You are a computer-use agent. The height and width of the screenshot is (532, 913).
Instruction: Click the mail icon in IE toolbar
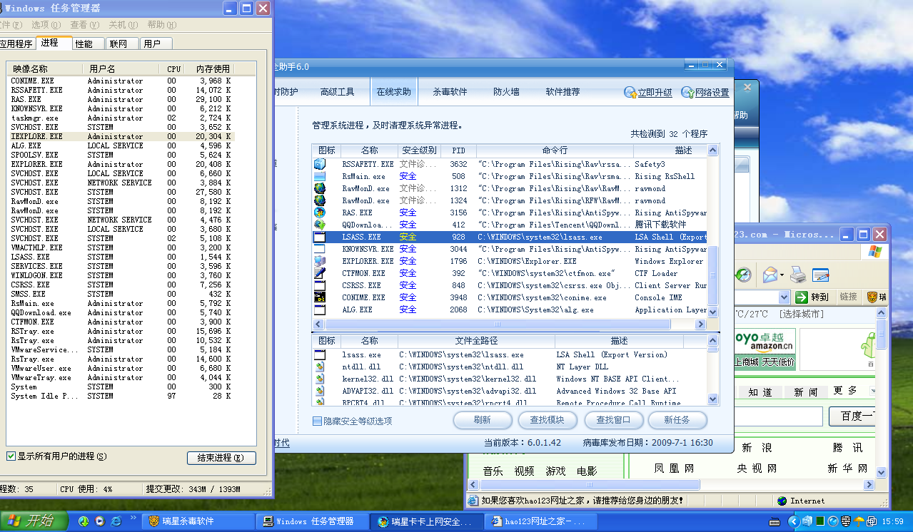click(x=770, y=275)
